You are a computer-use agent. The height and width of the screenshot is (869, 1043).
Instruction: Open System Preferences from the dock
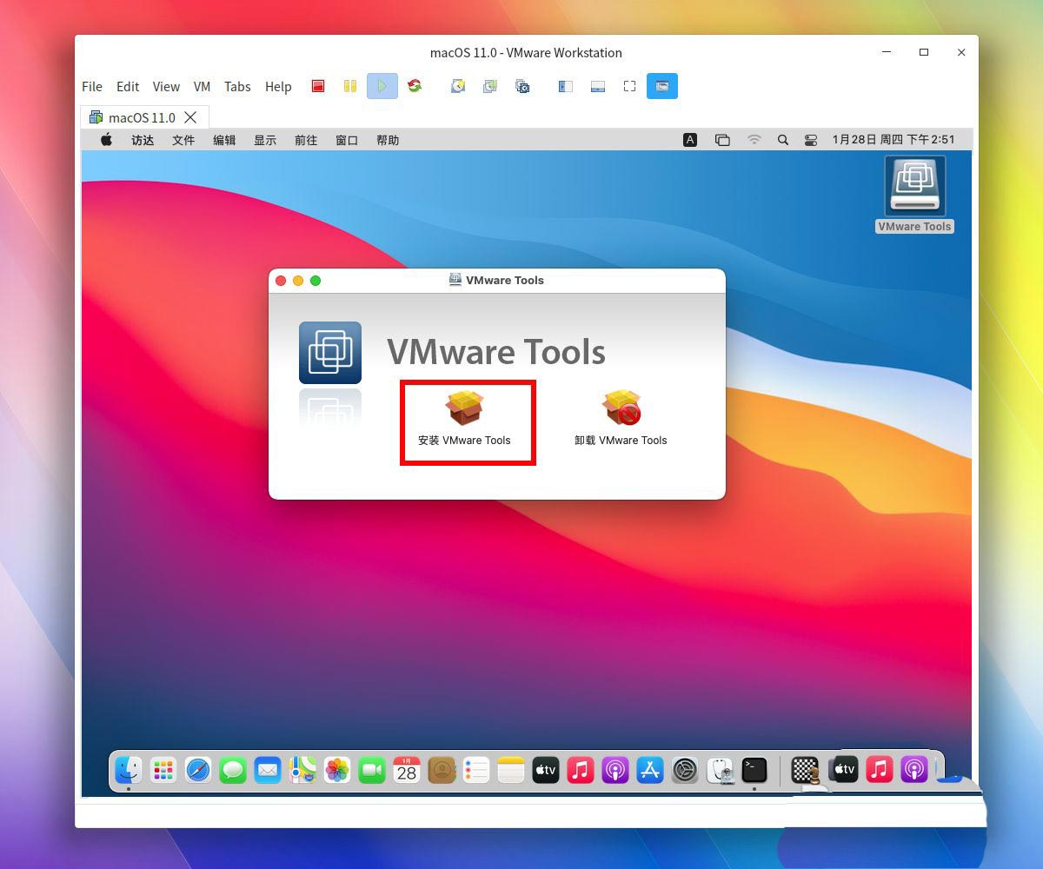coord(685,770)
